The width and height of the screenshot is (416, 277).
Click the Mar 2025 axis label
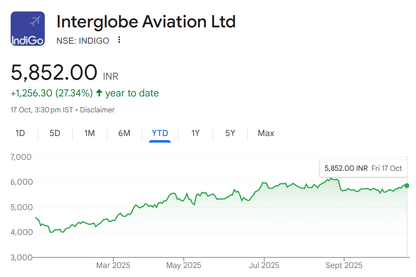(113, 266)
